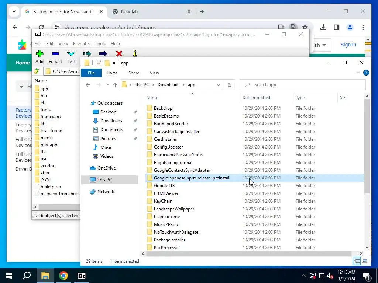Image resolution: width=378 pixels, height=283 pixels.
Task: Switch to large icons view in Explorer status bar
Action: [364, 261]
